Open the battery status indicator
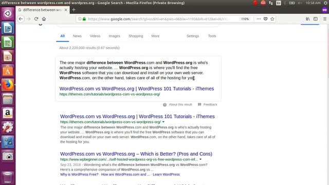 click(292, 3)
